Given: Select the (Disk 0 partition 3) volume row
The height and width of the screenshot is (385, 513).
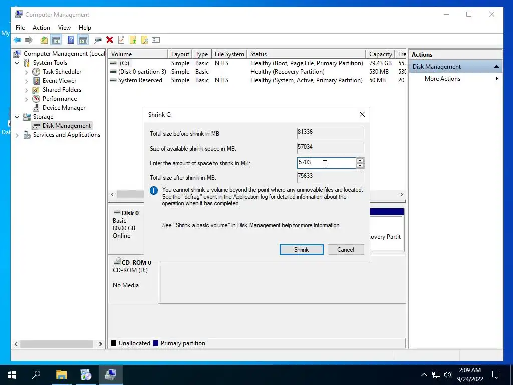Looking at the screenshot, I should 257,71.
